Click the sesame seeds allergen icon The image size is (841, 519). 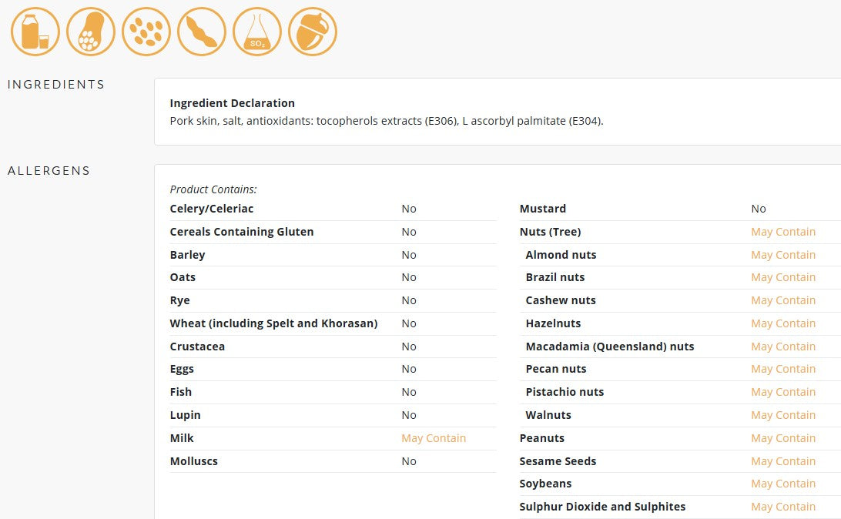click(x=146, y=32)
